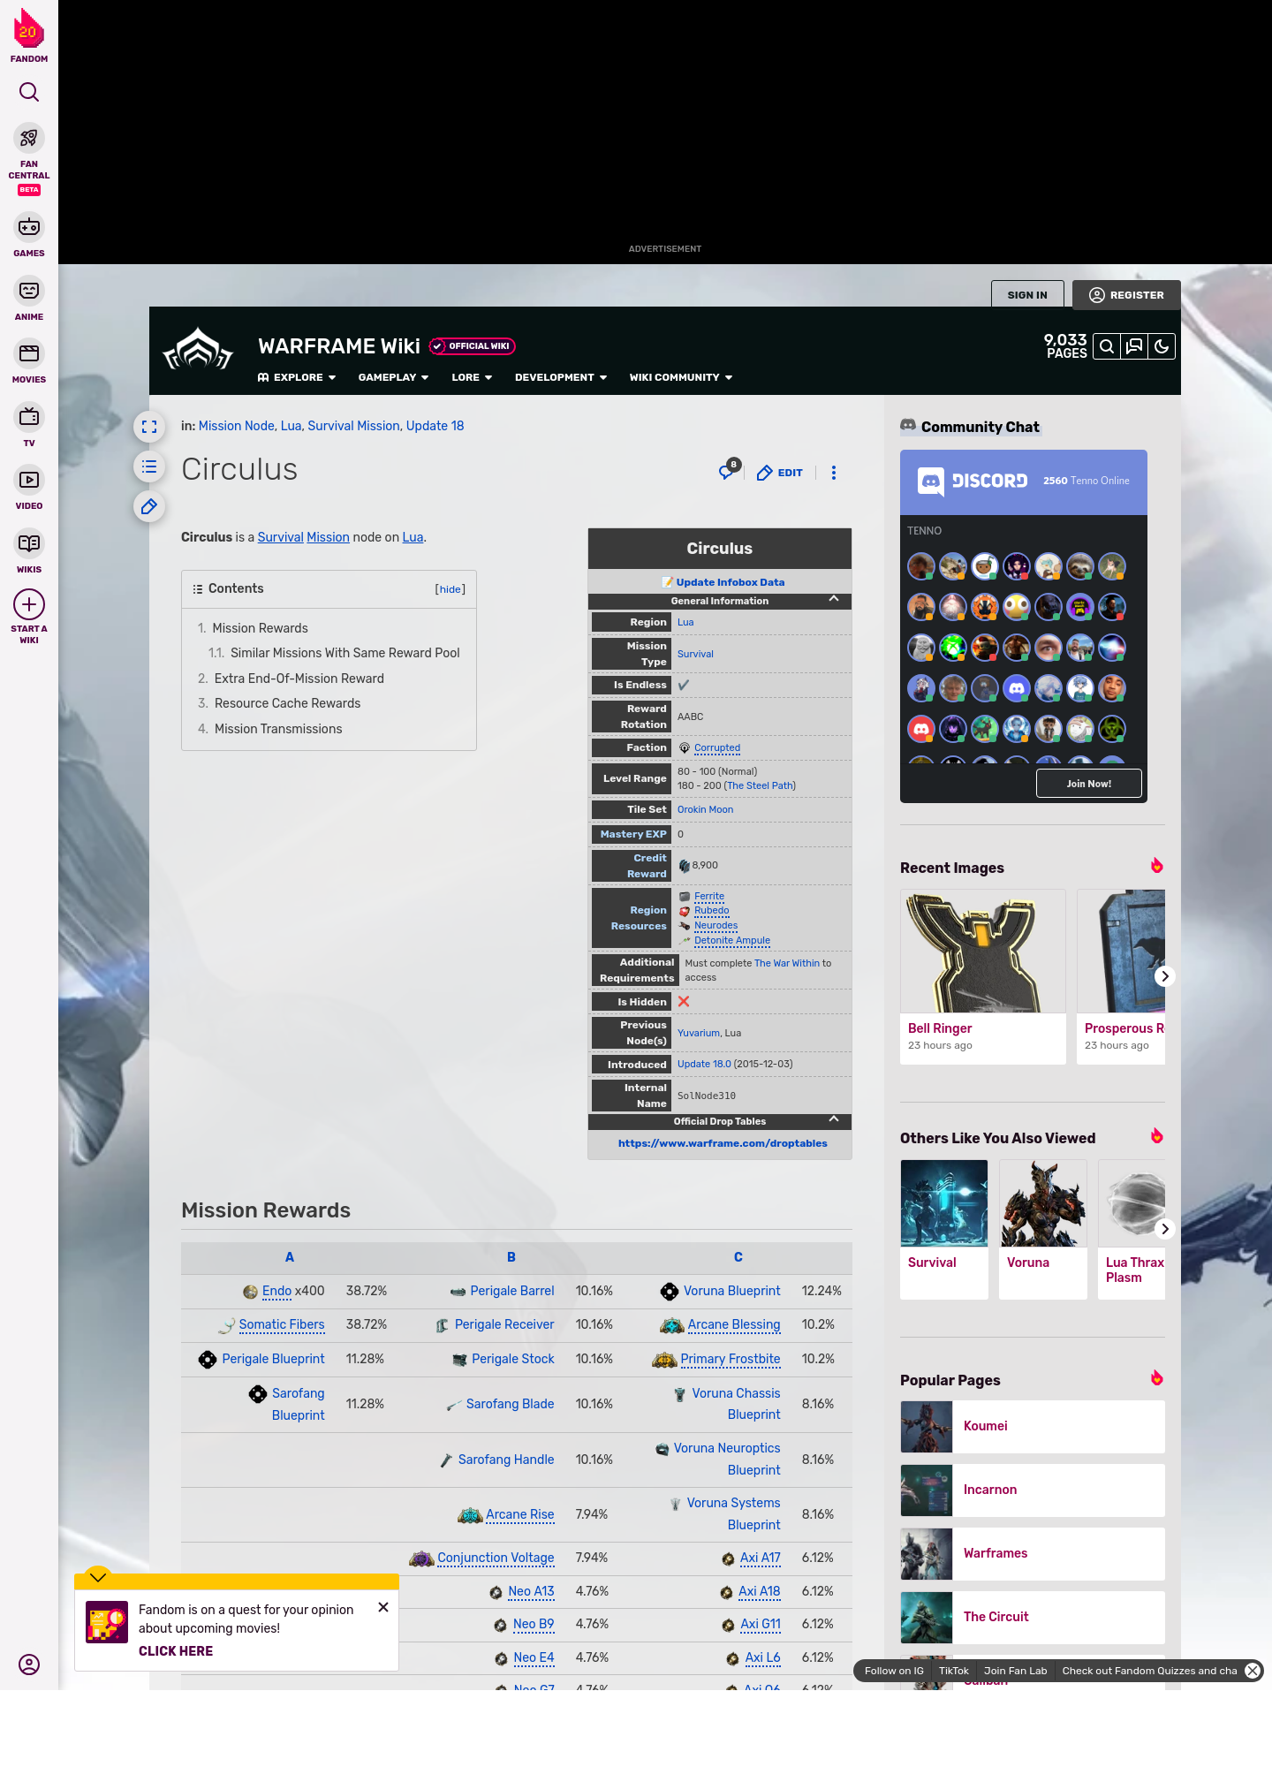
Task: Open TikTok link in bottom bar
Action: 954,1671
